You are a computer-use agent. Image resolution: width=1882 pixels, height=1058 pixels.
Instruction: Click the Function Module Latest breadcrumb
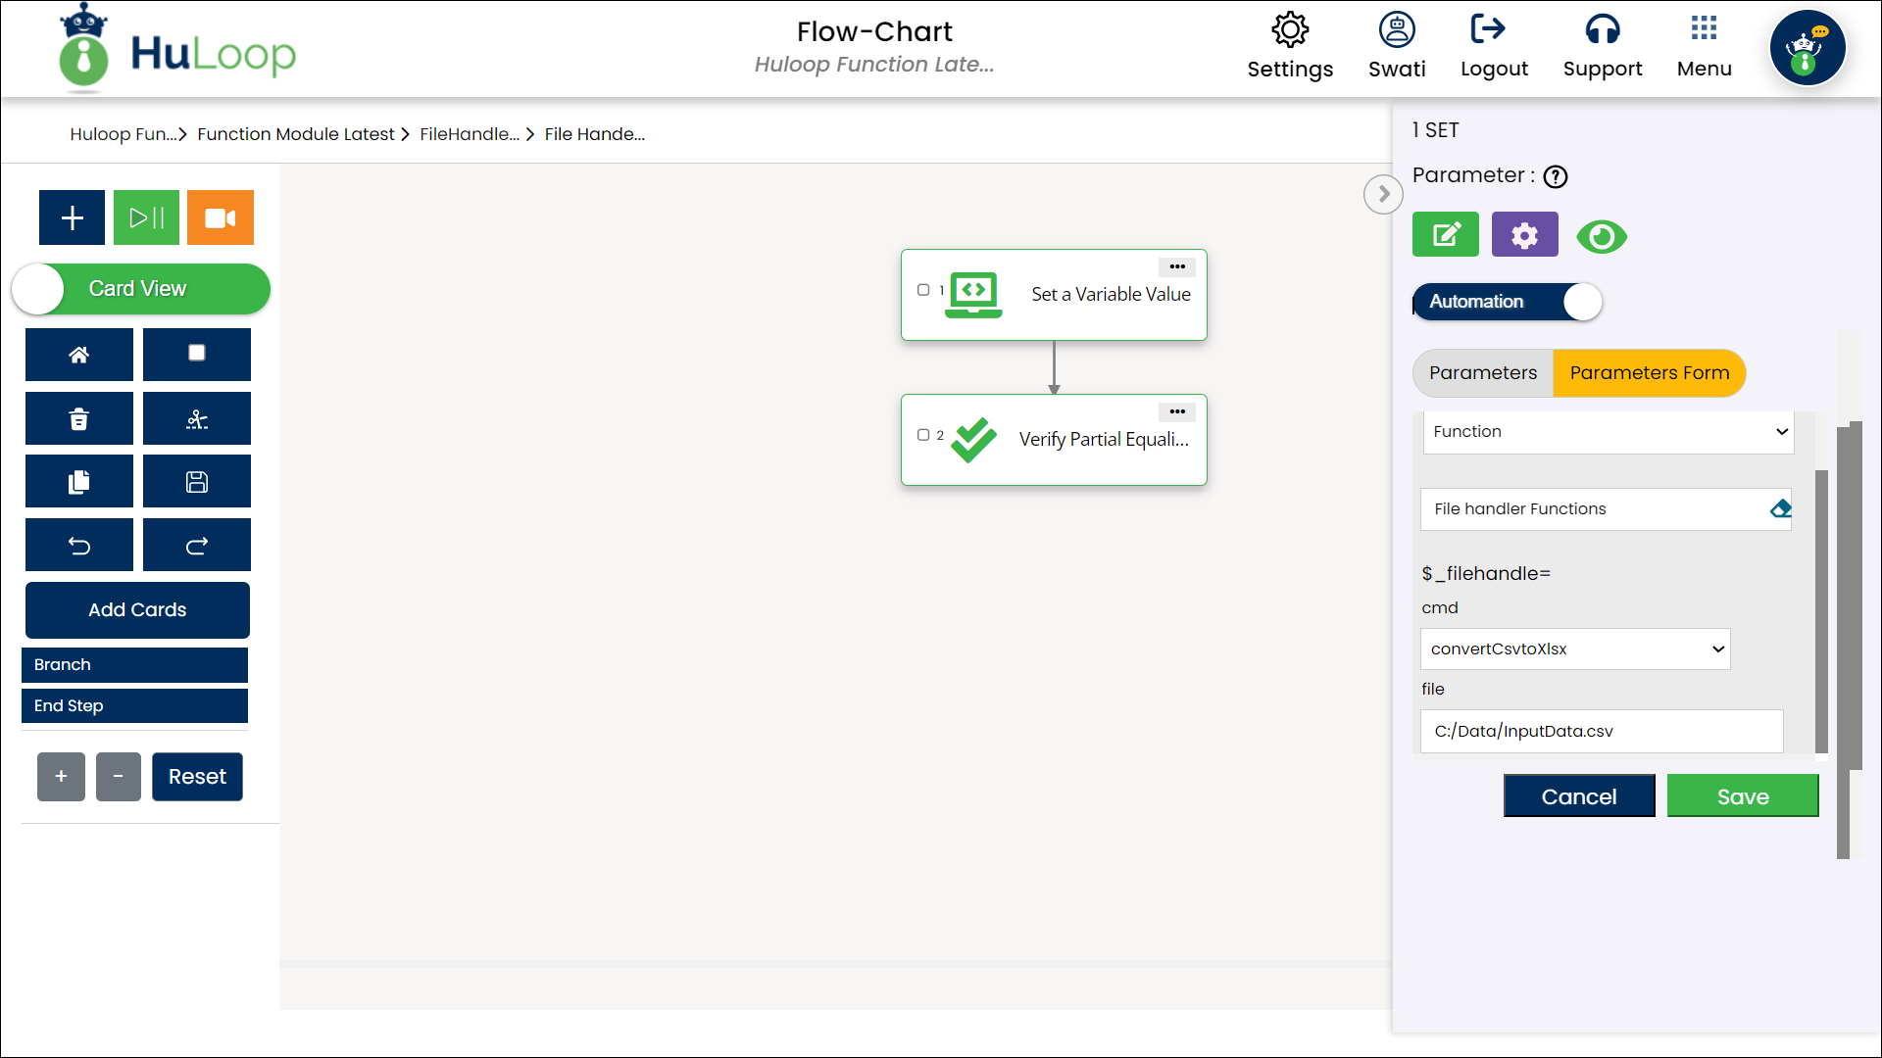pos(296,134)
